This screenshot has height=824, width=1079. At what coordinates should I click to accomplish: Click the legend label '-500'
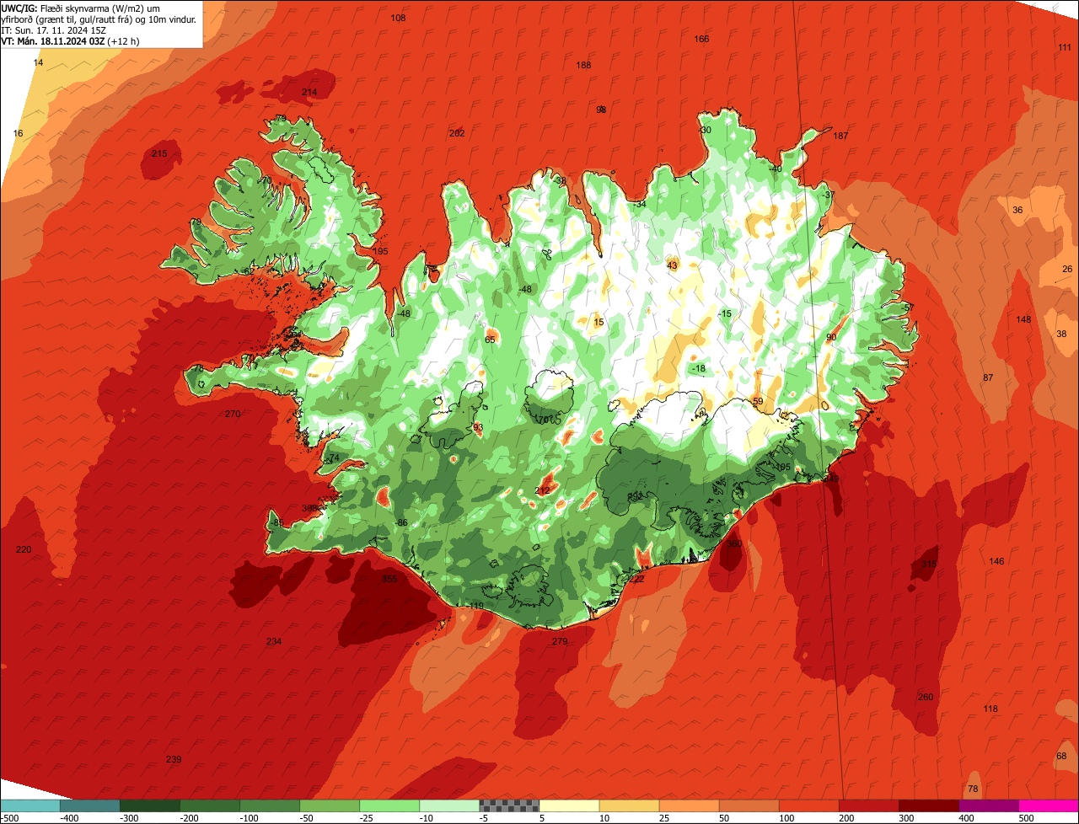(x=9, y=818)
